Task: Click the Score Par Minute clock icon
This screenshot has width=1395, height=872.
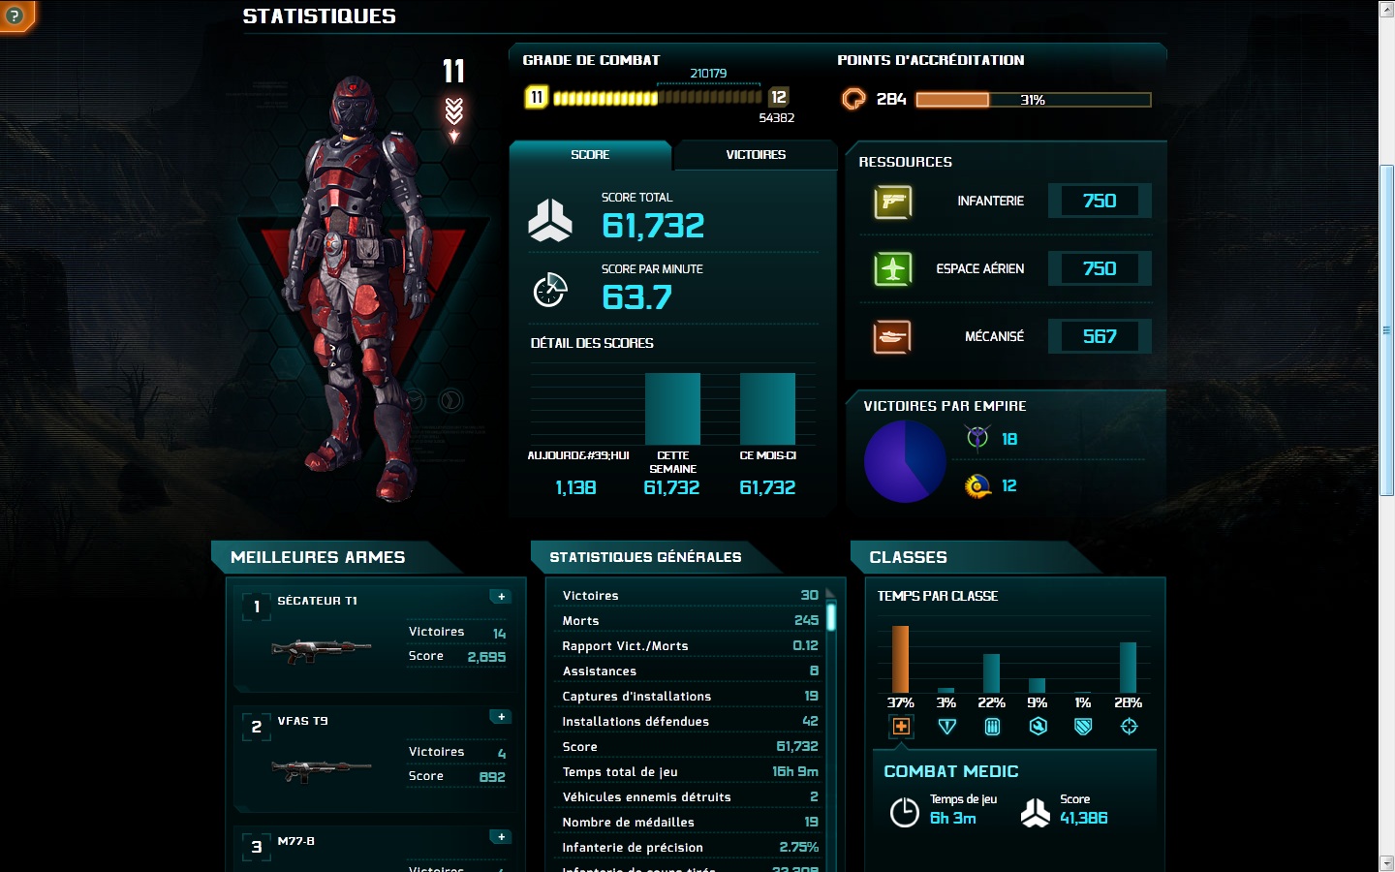Action: tap(550, 290)
